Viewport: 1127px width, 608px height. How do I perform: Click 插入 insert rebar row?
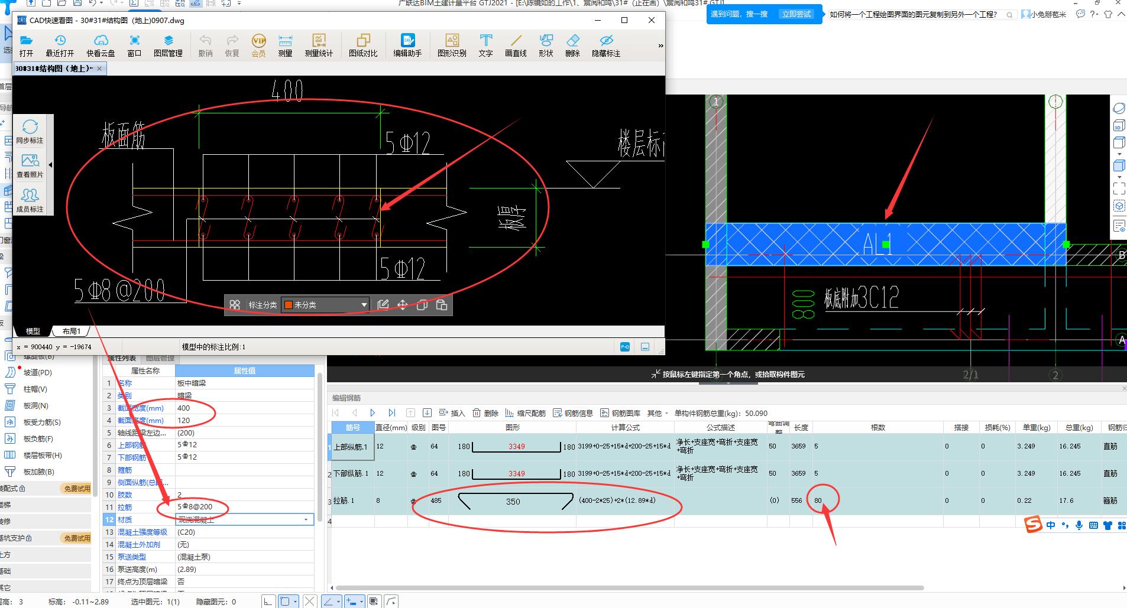click(452, 413)
